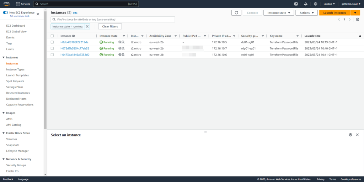Open Volumes in sidebar
The image size is (364, 182).
12,139
